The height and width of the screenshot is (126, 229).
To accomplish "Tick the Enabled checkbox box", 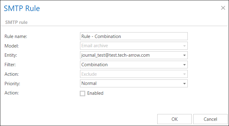I will (x=82, y=94).
